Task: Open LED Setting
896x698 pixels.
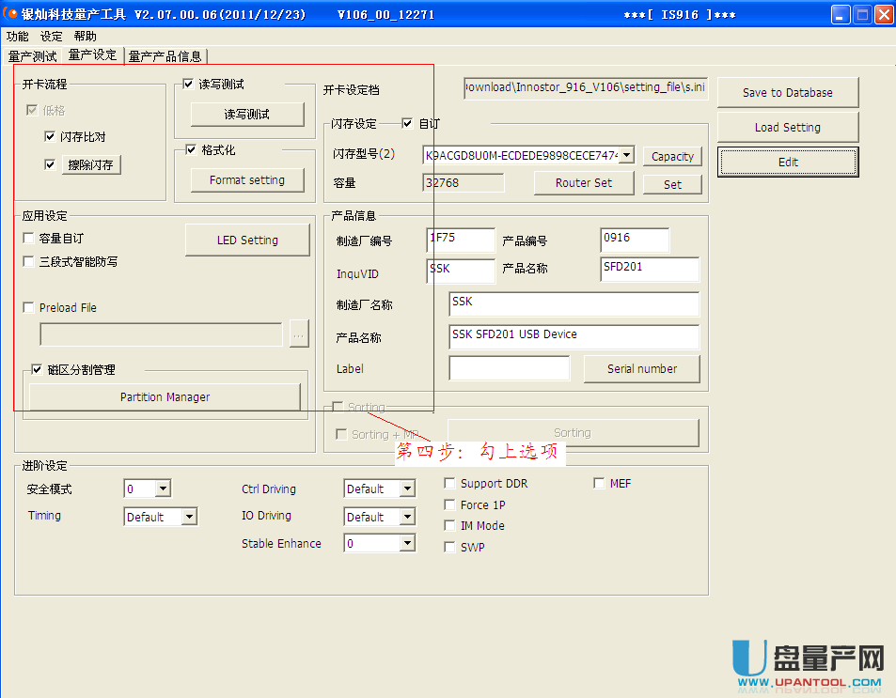Action: pyautogui.click(x=247, y=240)
